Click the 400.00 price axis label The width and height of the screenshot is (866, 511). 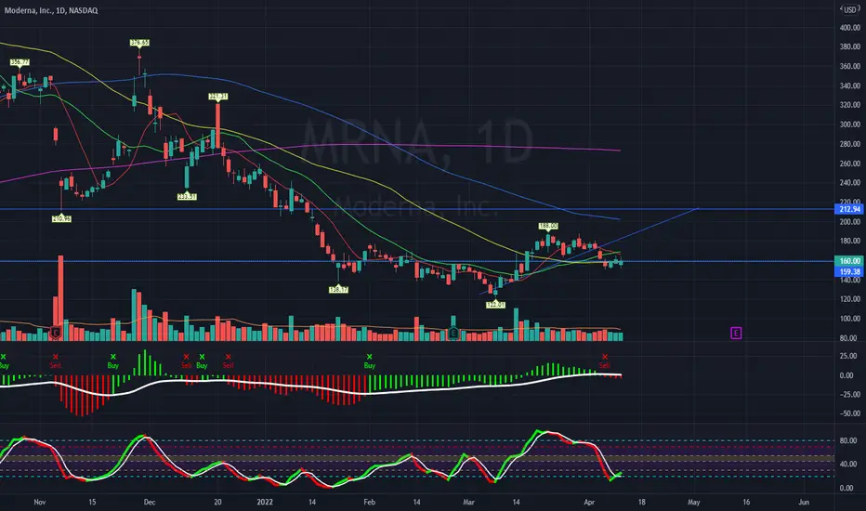click(x=849, y=28)
